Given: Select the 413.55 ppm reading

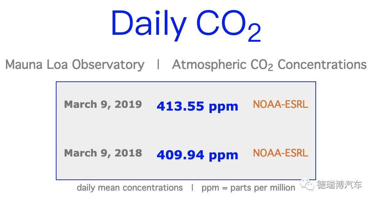Looking at the screenshot, I should click(197, 106).
